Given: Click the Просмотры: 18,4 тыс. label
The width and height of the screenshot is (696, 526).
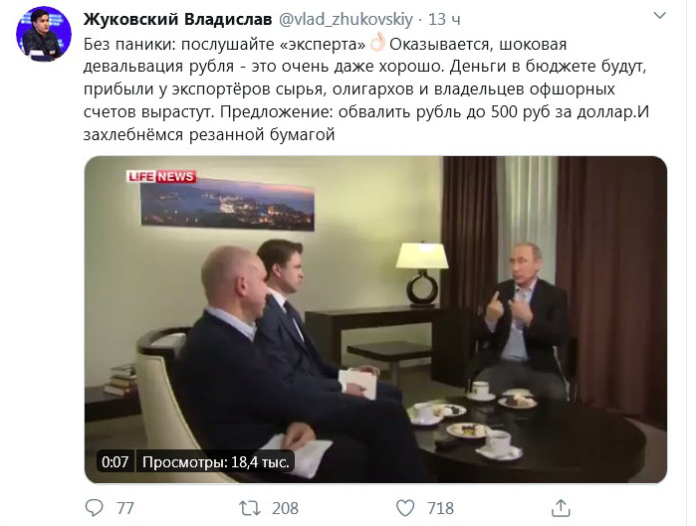Looking at the screenshot, I should click(x=216, y=462).
